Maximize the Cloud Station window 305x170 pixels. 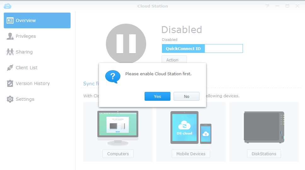pos(287,6)
